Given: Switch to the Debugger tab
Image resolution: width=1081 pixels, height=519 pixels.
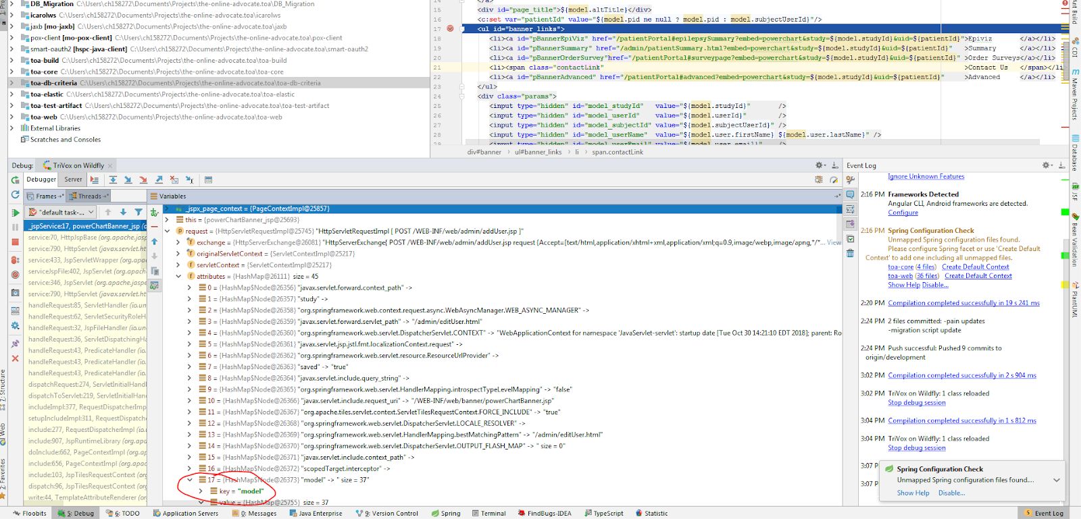Looking at the screenshot, I should (x=41, y=180).
